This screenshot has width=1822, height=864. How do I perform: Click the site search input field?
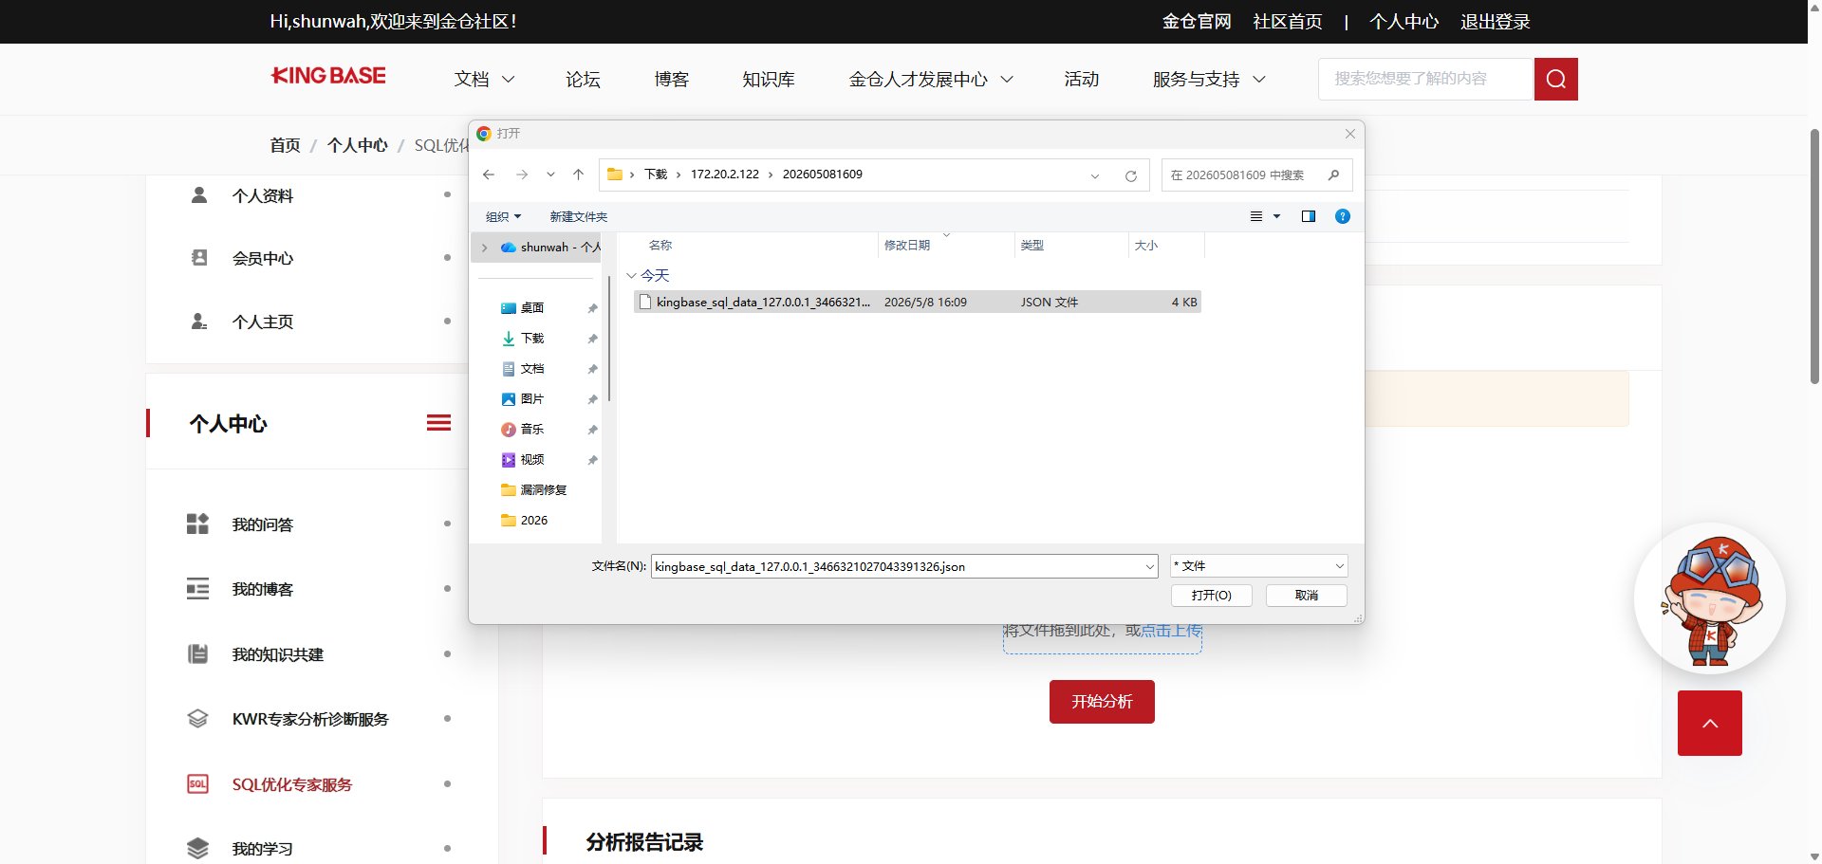[1425, 79]
